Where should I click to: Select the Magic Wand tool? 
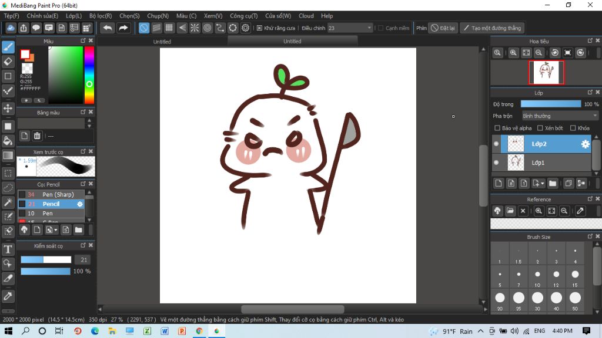coord(8,202)
